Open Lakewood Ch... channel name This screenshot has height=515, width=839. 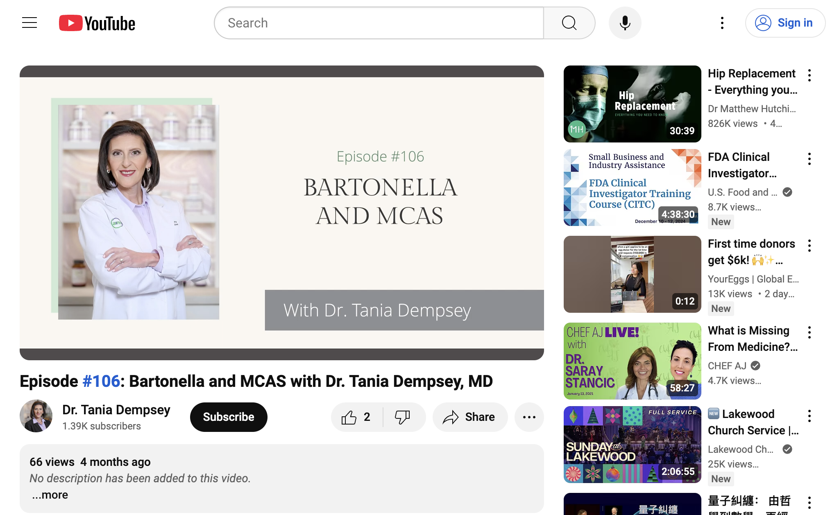[x=741, y=449]
